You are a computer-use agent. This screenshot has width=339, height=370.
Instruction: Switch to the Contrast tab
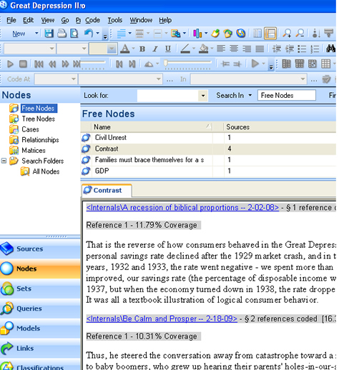point(107,191)
